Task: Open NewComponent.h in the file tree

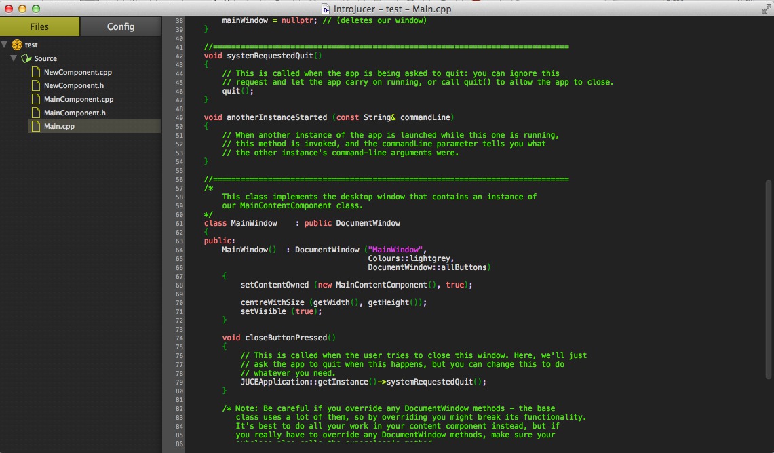Action: [x=74, y=85]
